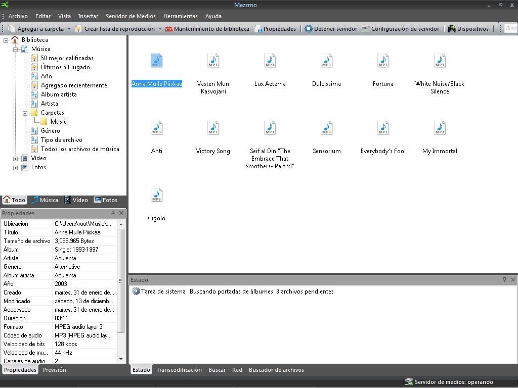The image size is (518, 388).
Task: Switch to the Buscar tab
Action: (x=217, y=370)
